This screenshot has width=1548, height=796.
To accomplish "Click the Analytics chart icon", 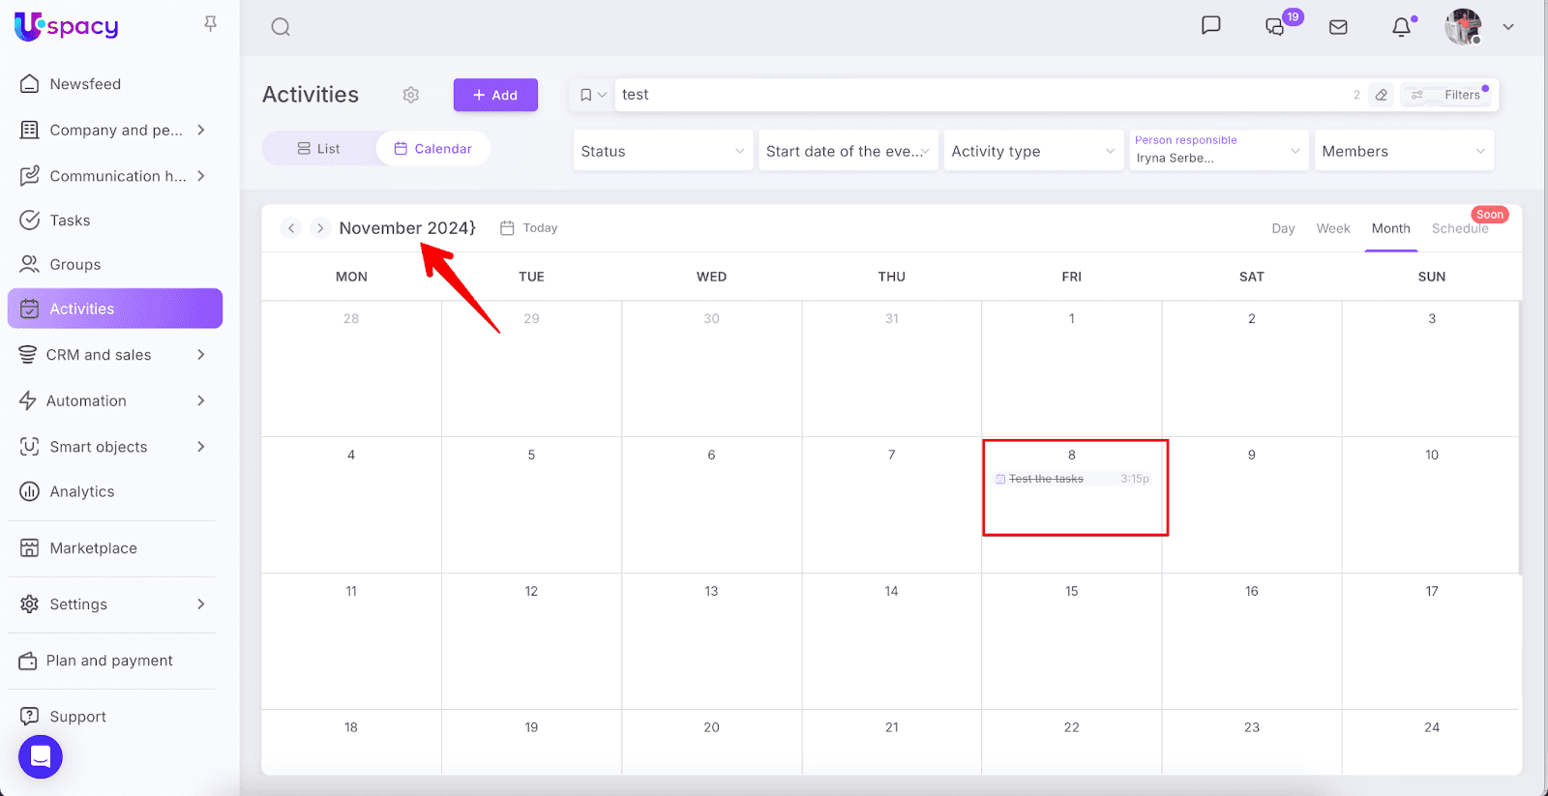I will coord(30,491).
